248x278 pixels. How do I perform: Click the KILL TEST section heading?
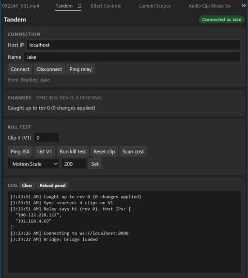click(x=19, y=127)
